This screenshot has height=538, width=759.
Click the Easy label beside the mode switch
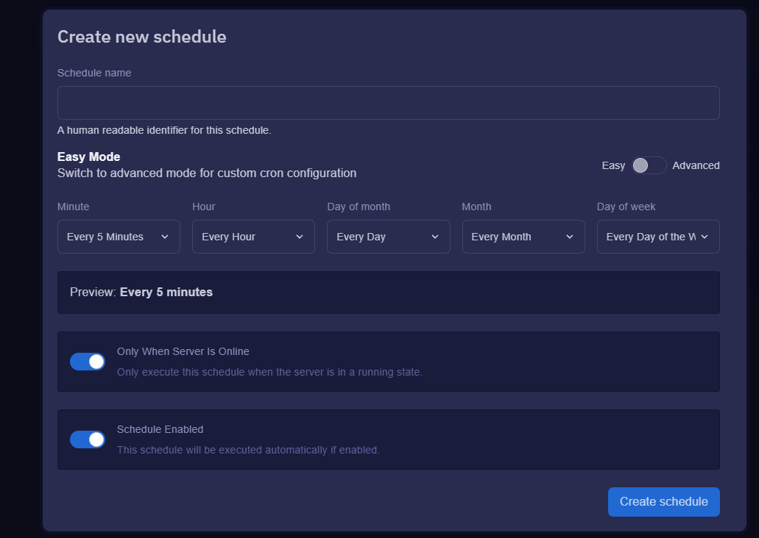(x=613, y=165)
